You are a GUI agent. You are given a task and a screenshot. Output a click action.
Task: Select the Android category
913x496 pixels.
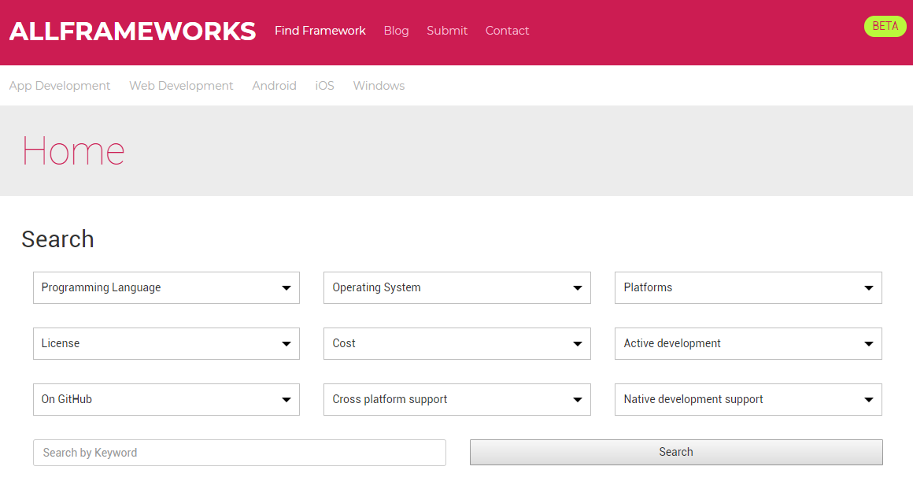tap(274, 85)
